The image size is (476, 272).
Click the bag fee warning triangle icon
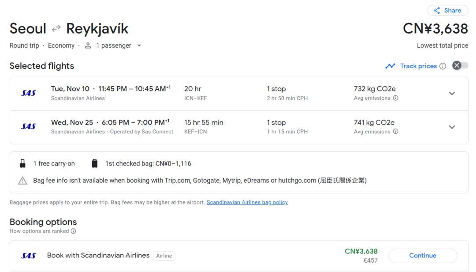point(22,181)
